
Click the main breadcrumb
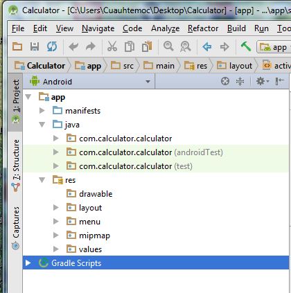click(x=159, y=66)
